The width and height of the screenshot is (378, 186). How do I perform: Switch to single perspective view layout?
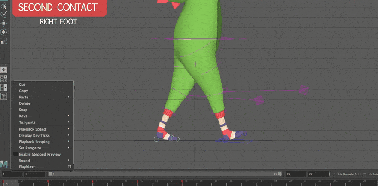tap(4, 70)
